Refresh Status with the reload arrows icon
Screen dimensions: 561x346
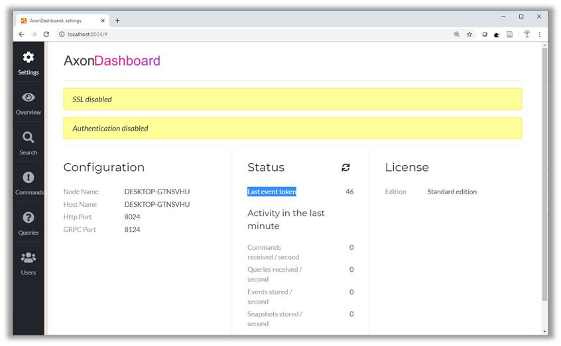tap(345, 168)
